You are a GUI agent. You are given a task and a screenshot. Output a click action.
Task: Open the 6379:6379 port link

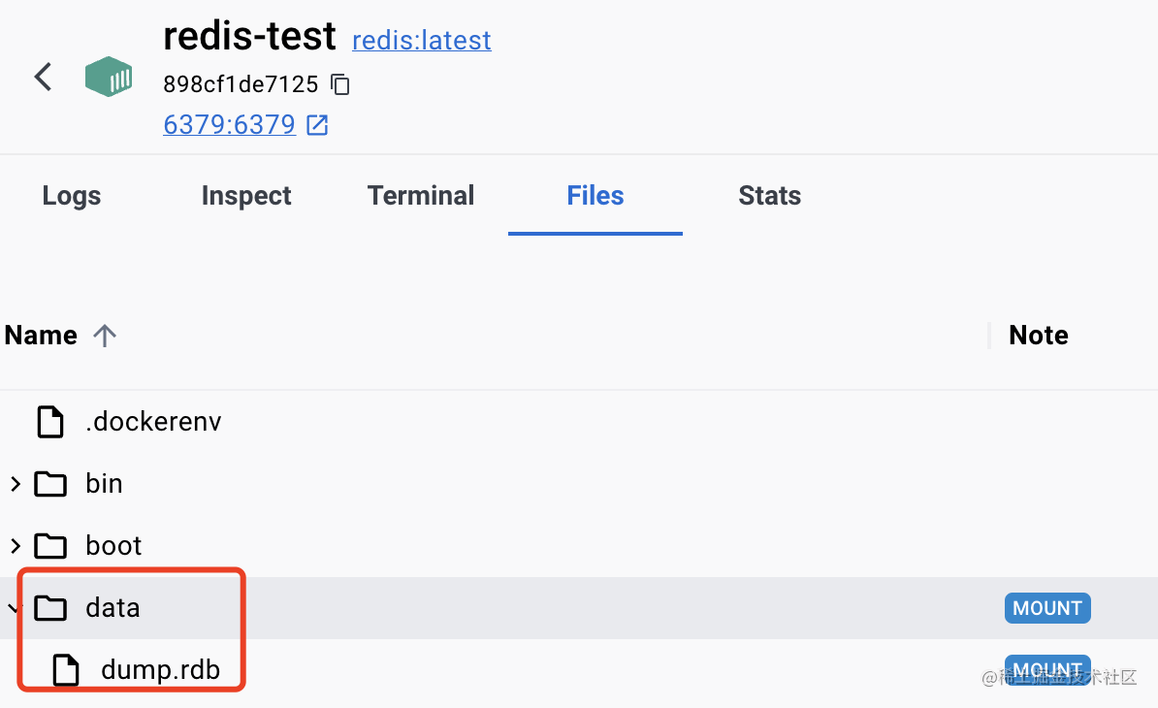coord(229,125)
